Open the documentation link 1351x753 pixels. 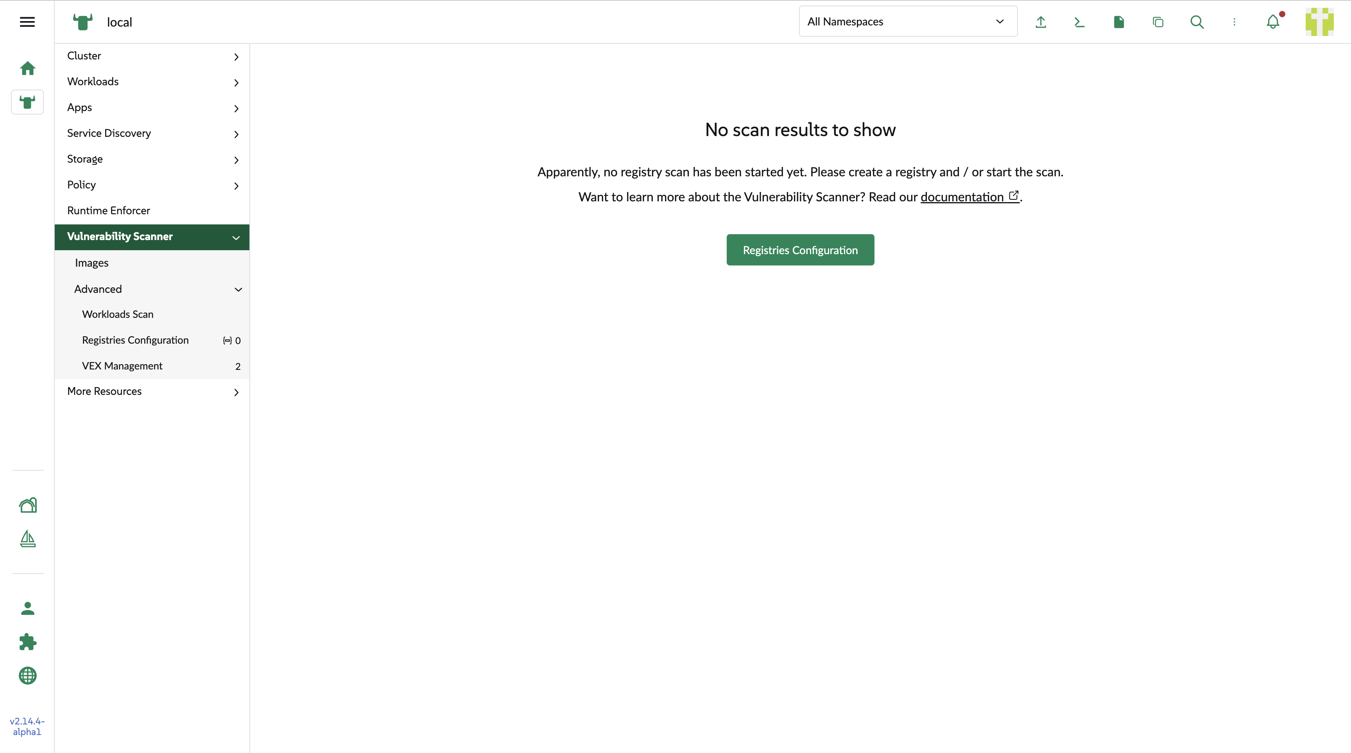pos(970,197)
